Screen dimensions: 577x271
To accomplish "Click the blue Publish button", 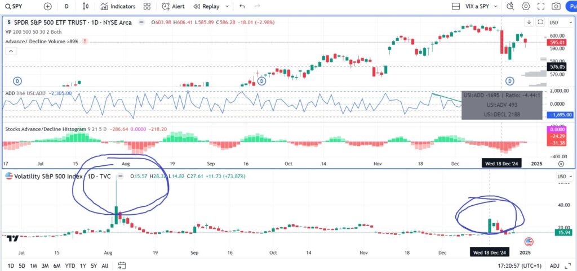I will coord(571,6).
